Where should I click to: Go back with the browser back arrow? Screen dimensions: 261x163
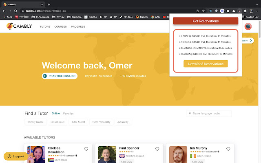click(x=4, y=11)
